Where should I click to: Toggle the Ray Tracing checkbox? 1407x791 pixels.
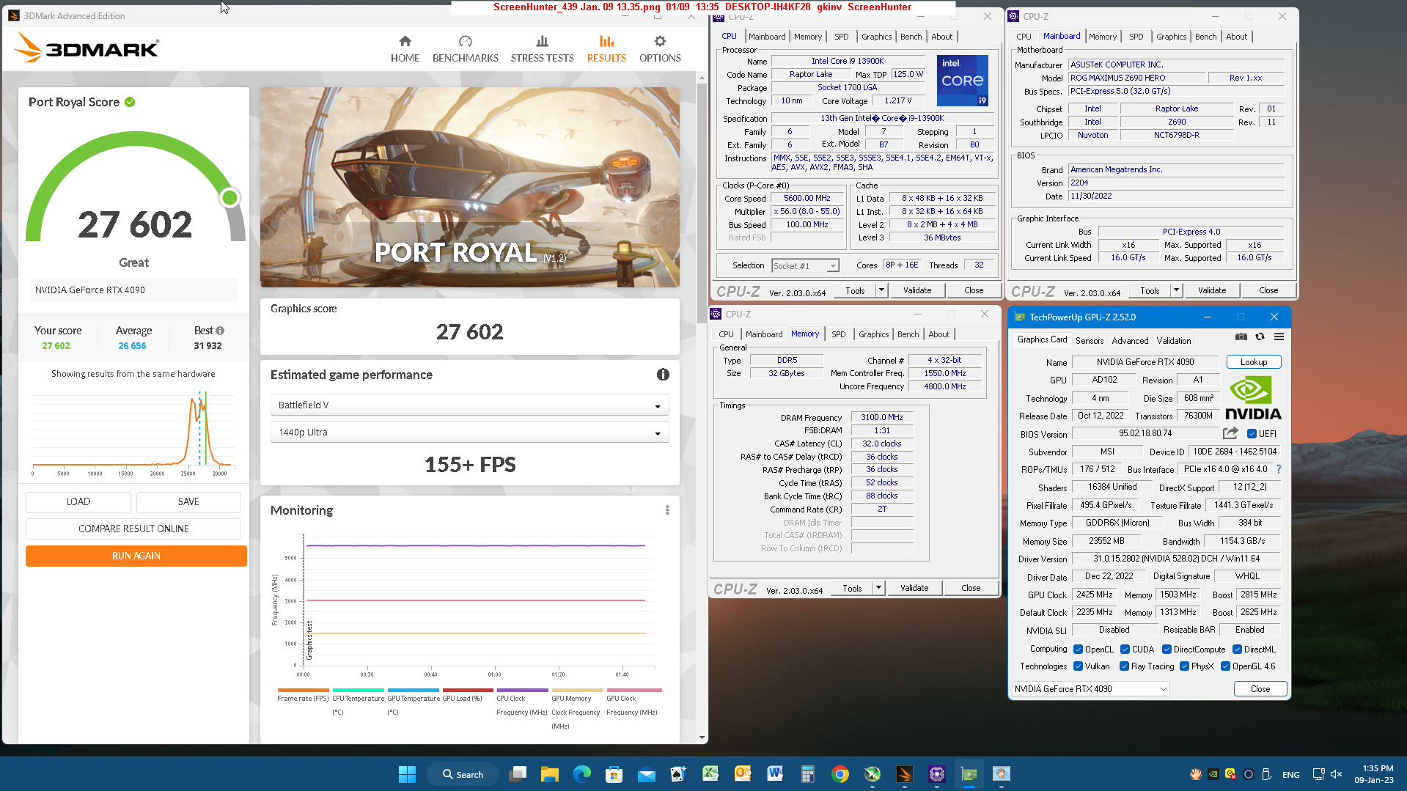coord(1124,666)
